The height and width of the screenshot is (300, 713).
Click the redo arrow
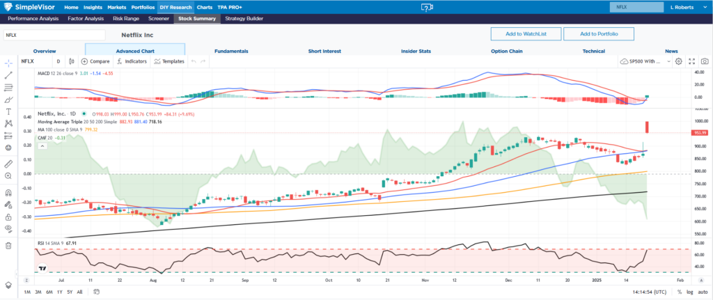203,61
